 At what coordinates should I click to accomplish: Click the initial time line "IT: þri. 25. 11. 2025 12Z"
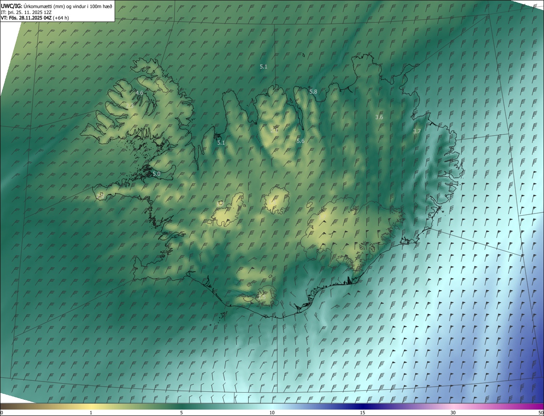click(26, 12)
